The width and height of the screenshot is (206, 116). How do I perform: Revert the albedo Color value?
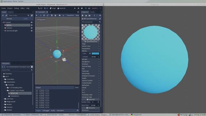[90, 53]
